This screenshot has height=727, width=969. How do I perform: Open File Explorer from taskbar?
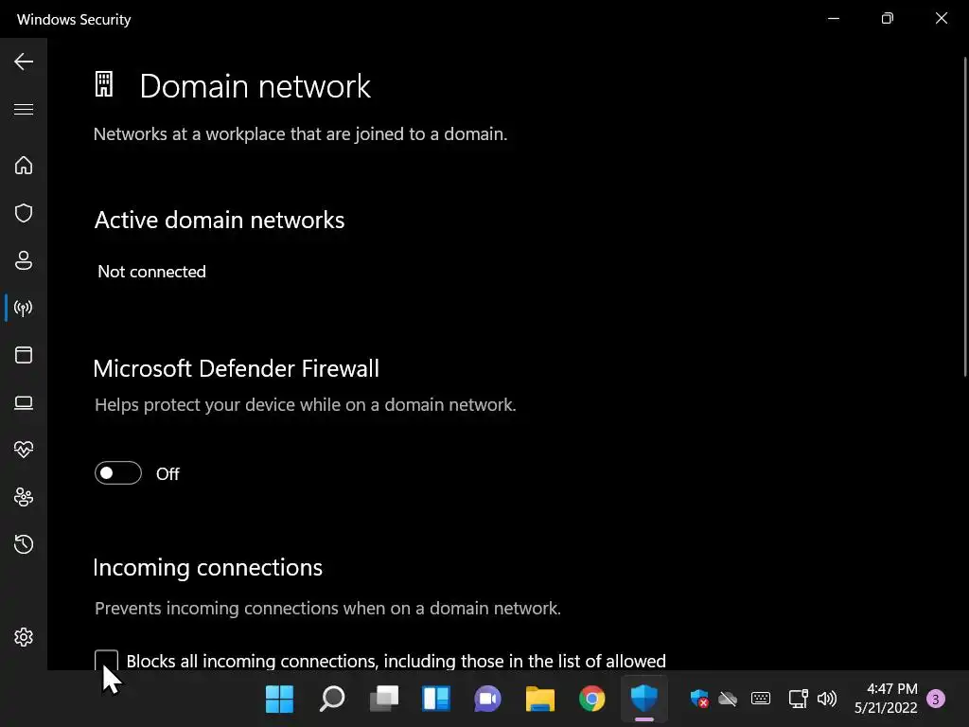(540, 700)
